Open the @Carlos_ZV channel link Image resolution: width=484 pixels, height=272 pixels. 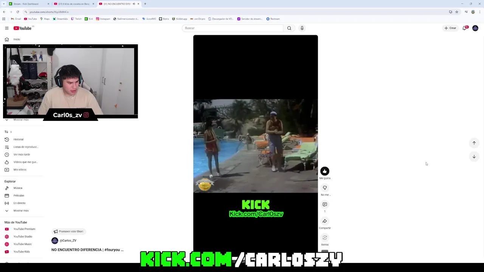pos(68,241)
